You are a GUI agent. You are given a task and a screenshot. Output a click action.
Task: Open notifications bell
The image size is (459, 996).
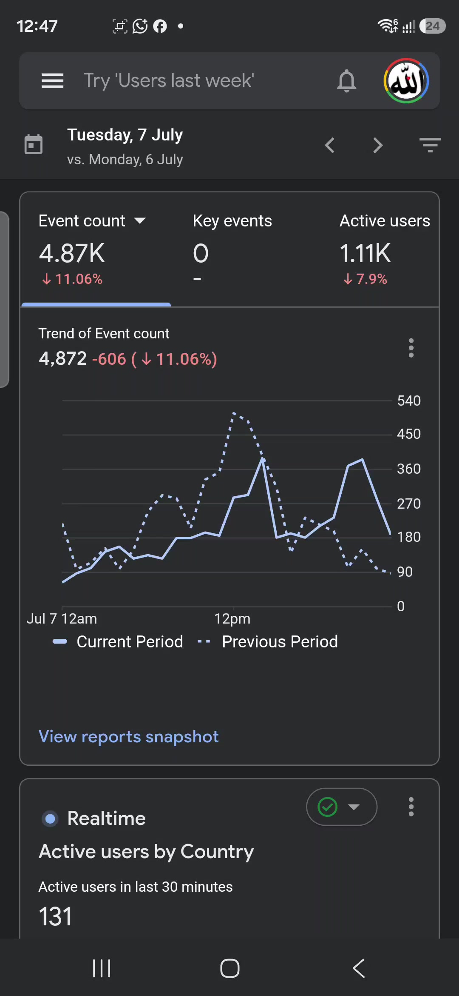coord(346,80)
